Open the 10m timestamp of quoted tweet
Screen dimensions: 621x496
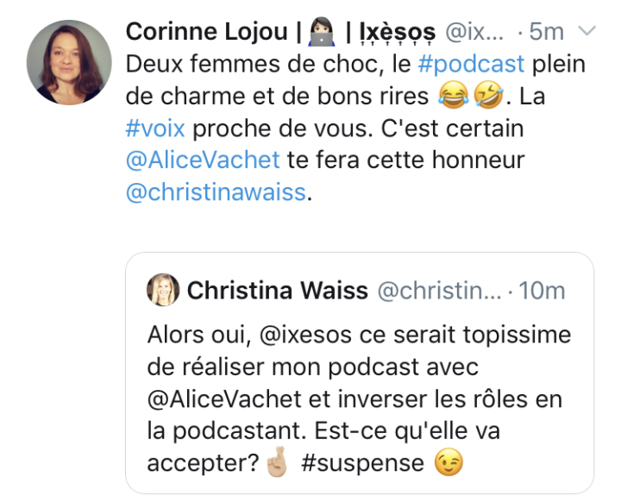click(542, 291)
